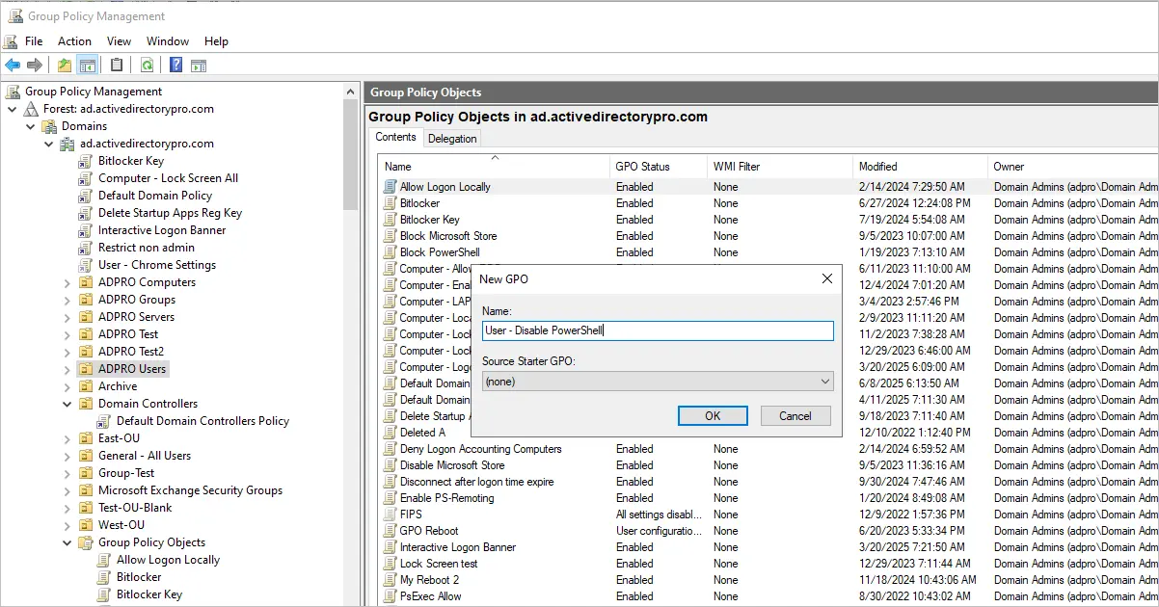1159x607 pixels.
Task: Close the New GPO dialog with X
Action: [x=826, y=279]
